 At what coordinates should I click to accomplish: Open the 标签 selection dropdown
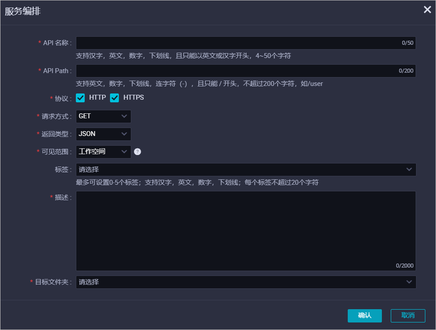click(246, 170)
